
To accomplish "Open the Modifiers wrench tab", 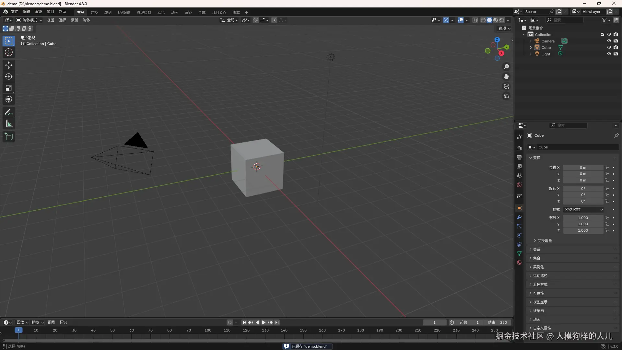I will (519, 217).
